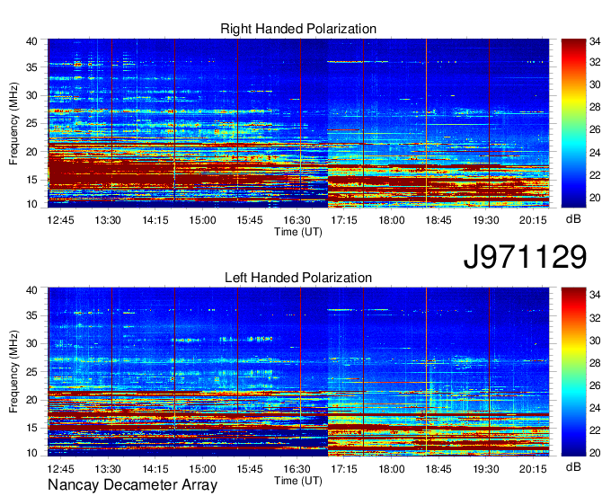
Task: Click 35 MHz frequency tick of Right Handed plot
Action: [x=32, y=67]
